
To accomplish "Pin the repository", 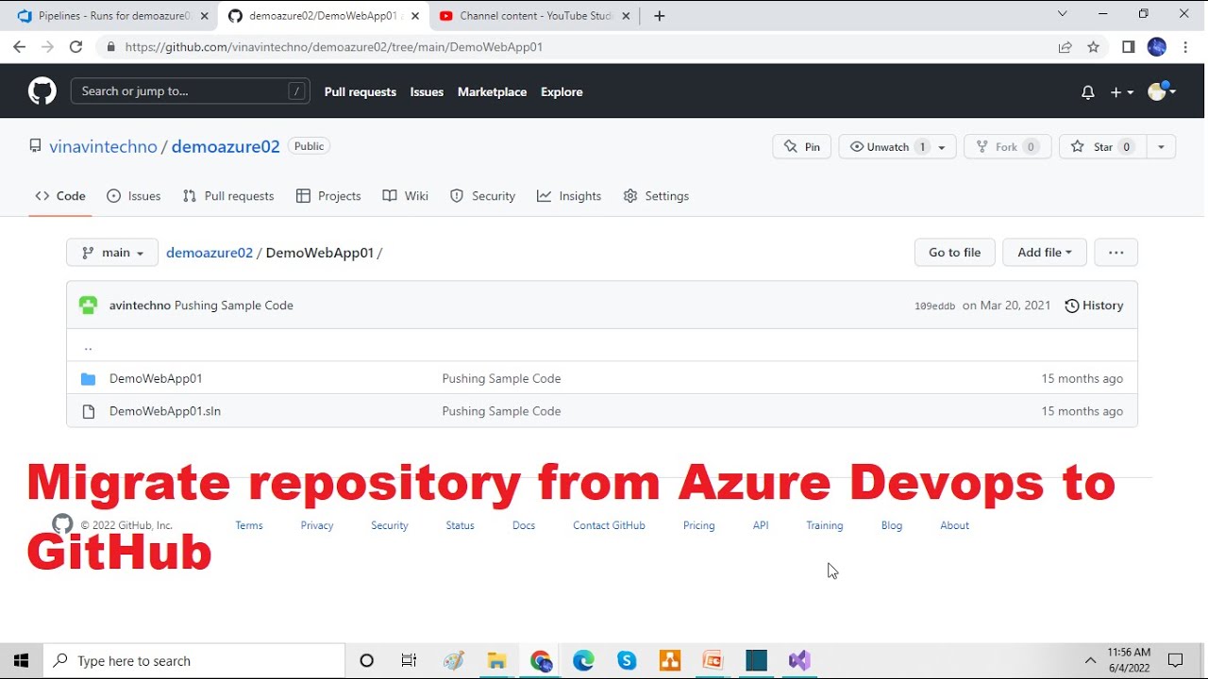I will pyautogui.click(x=801, y=147).
